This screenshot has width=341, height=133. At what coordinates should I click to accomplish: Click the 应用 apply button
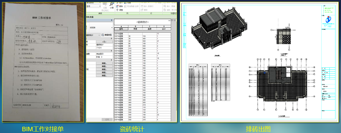pyautogui.click(x=107, y=119)
